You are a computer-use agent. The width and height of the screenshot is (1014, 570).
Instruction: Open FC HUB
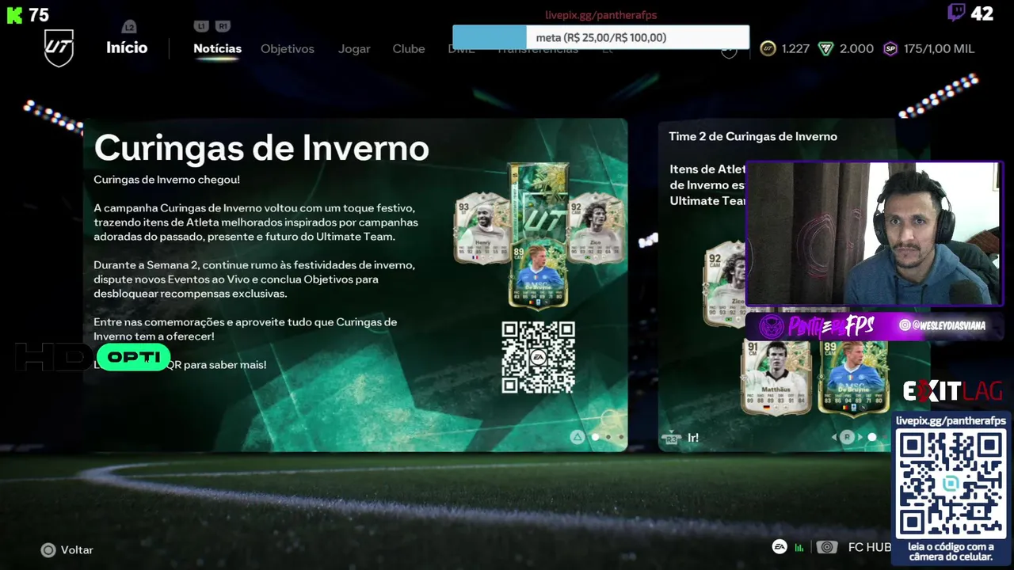pos(870,547)
